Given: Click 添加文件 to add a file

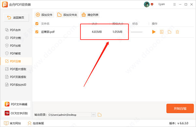Looking at the screenshot, I should 44,15.
